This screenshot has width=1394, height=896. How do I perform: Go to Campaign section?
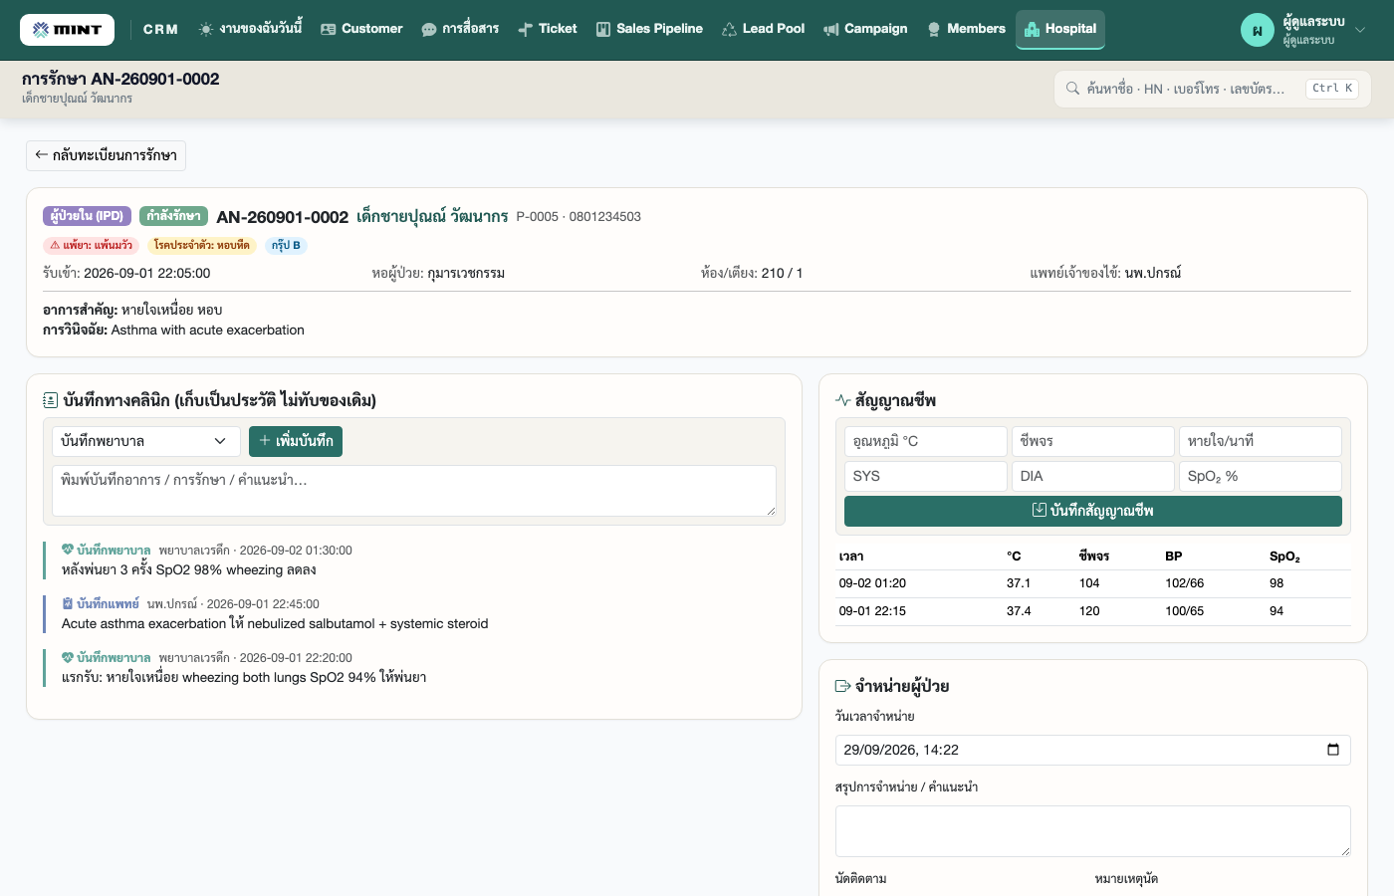[865, 29]
